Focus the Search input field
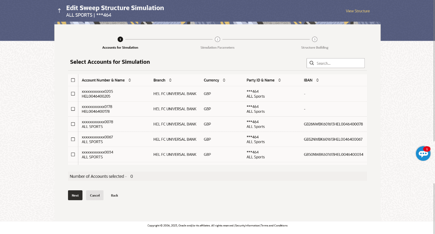The width and height of the screenshot is (435, 234). (339, 63)
